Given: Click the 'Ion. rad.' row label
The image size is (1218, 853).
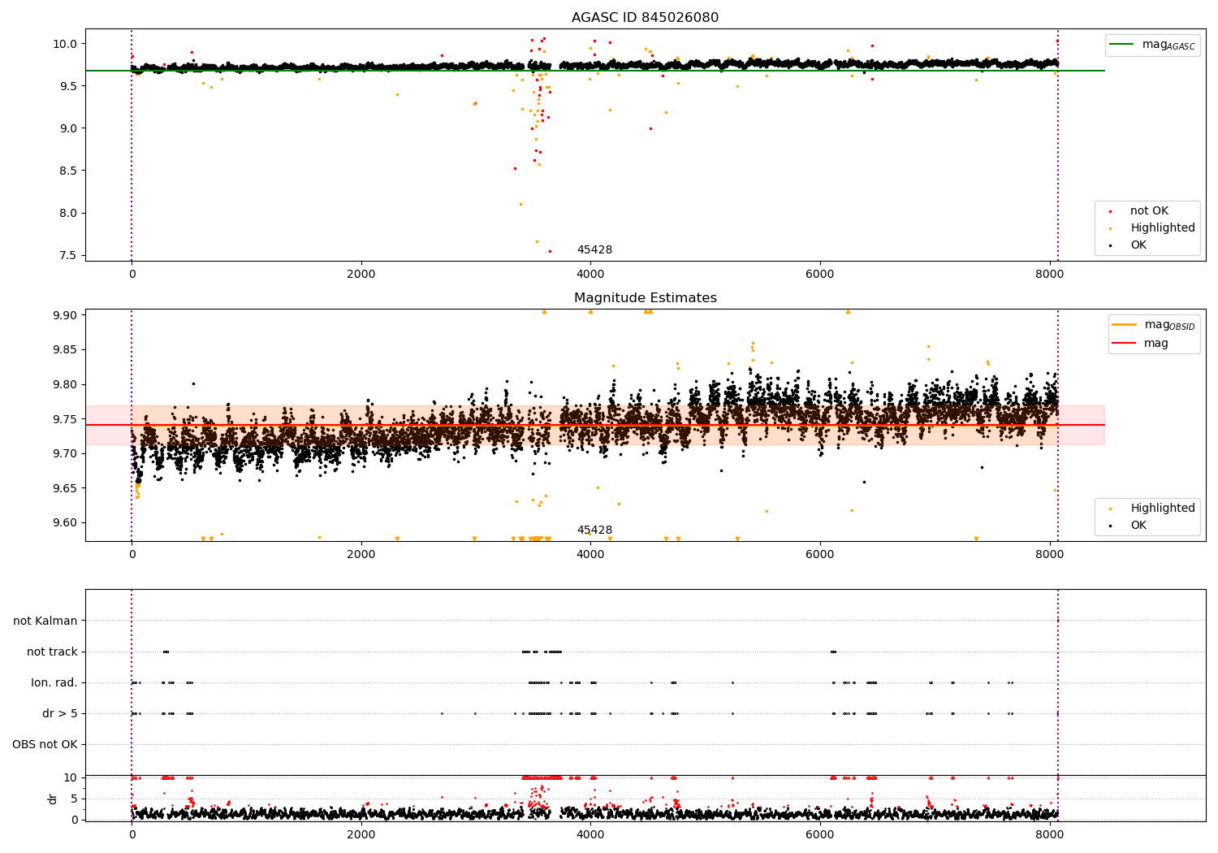Looking at the screenshot, I should pyautogui.click(x=54, y=683).
